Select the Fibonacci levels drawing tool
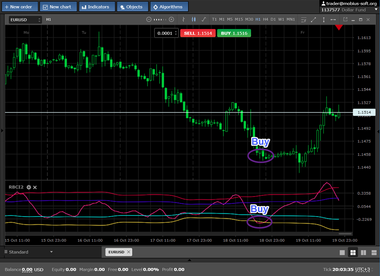The height and width of the screenshot is (276, 380). [304, 20]
